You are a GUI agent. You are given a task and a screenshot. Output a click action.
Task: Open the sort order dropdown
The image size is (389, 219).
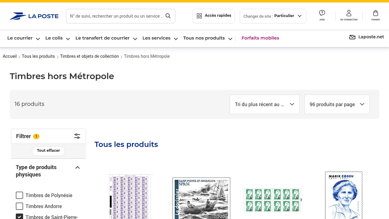click(264, 104)
